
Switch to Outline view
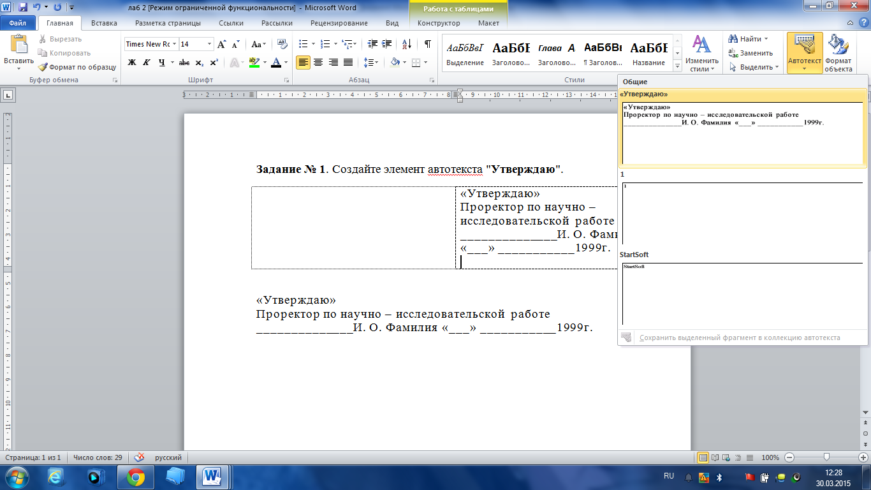pos(738,457)
